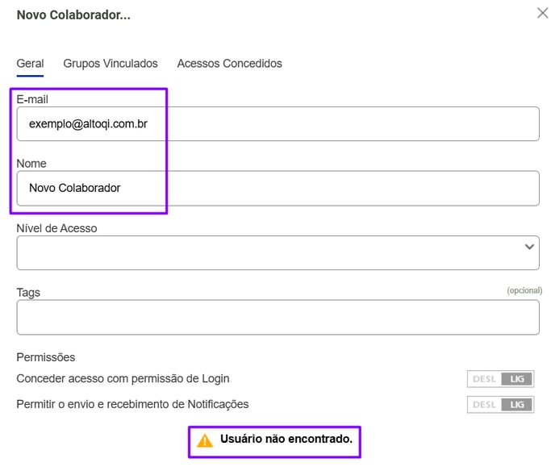
Task: Click the E-mail input field
Action: pyautogui.click(x=277, y=124)
